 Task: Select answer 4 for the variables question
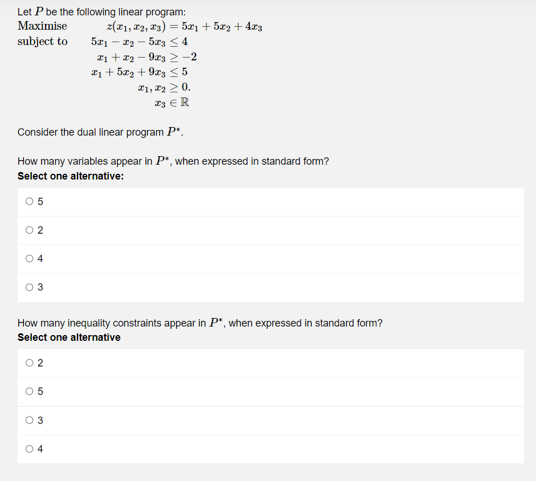[29, 258]
